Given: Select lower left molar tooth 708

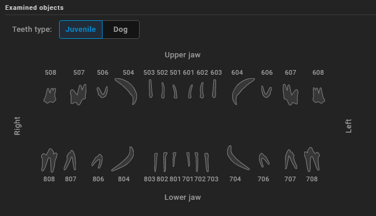Looking at the screenshot, I should pos(312,159).
